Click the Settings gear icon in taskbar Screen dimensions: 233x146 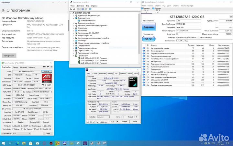[78, 143]
